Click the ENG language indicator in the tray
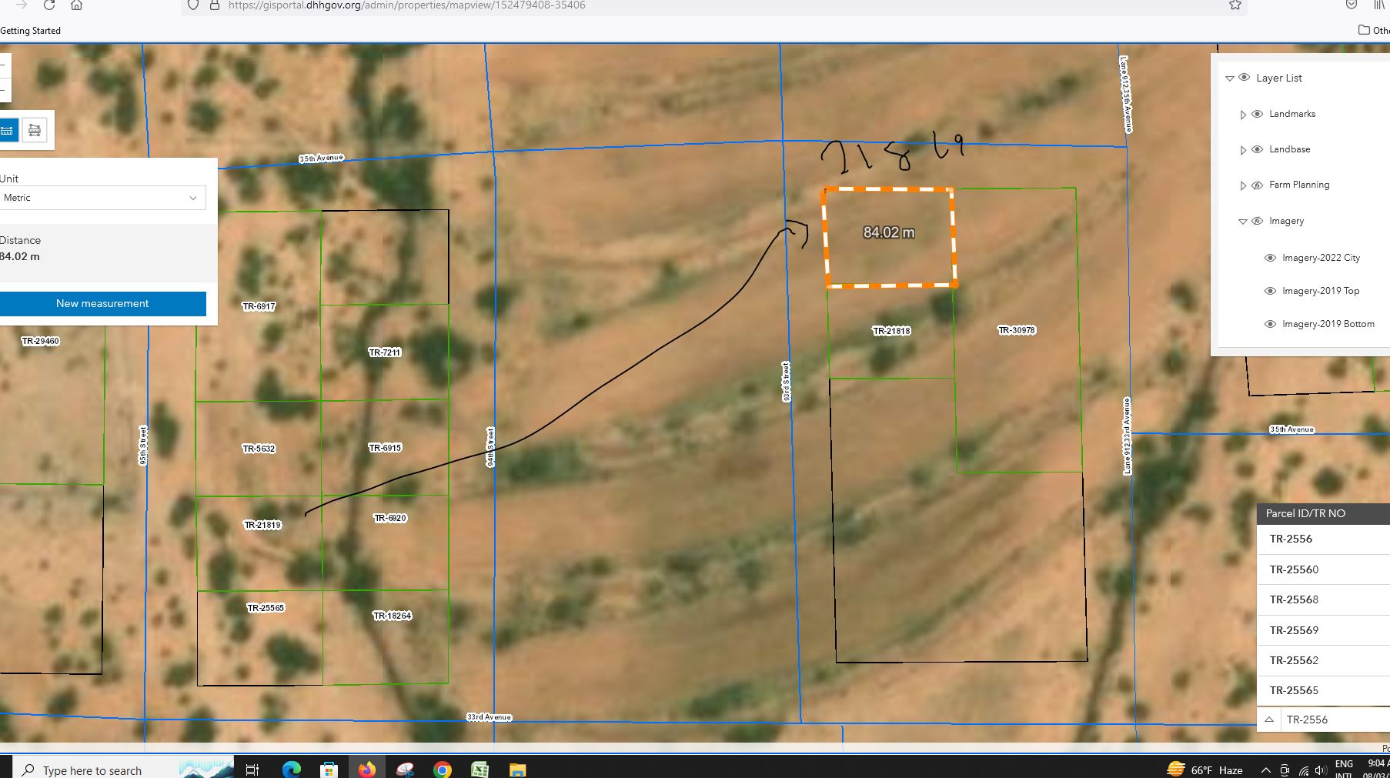 tap(1344, 764)
